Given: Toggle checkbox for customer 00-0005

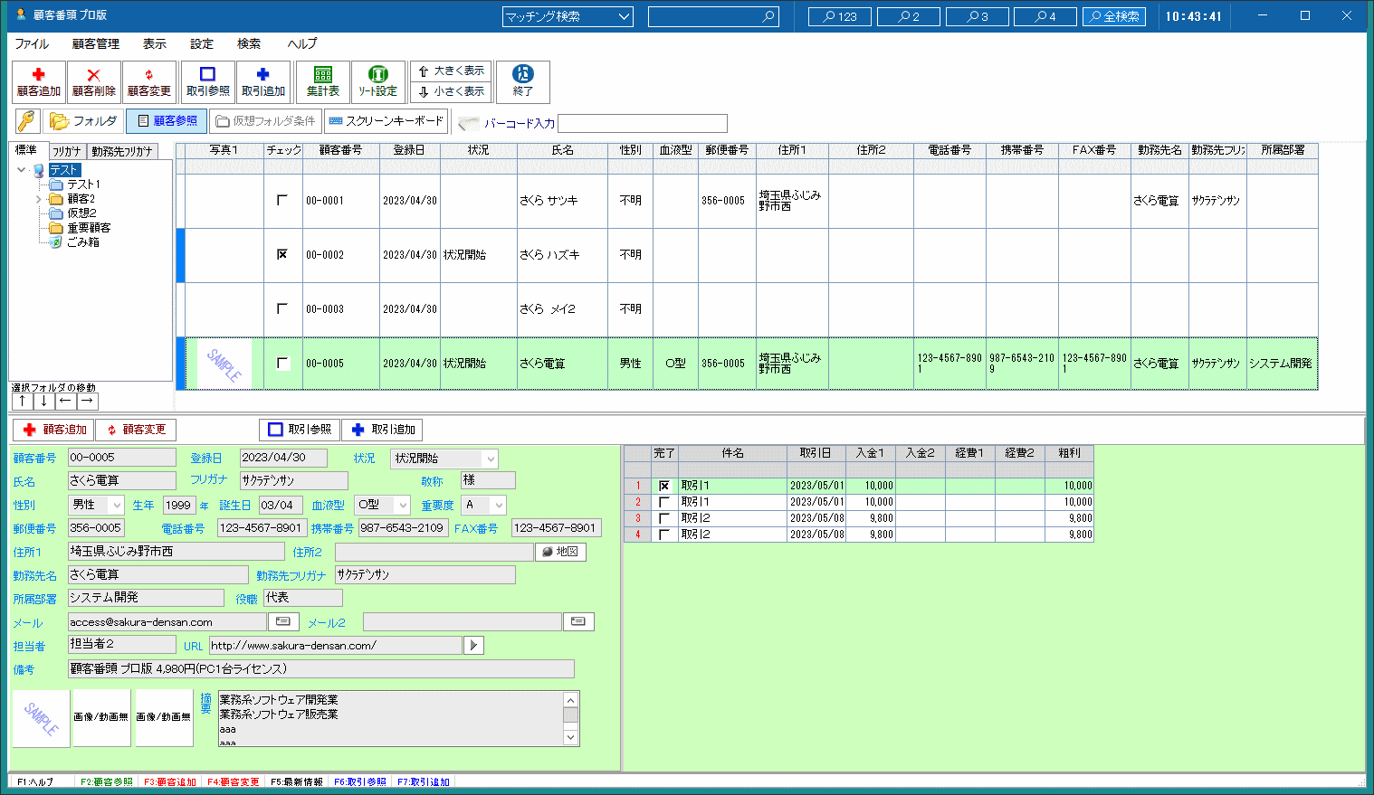Looking at the screenshot, I should click(x=282, y=363).
